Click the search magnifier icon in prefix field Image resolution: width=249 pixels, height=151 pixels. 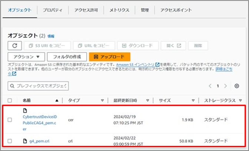coord(12,86)
